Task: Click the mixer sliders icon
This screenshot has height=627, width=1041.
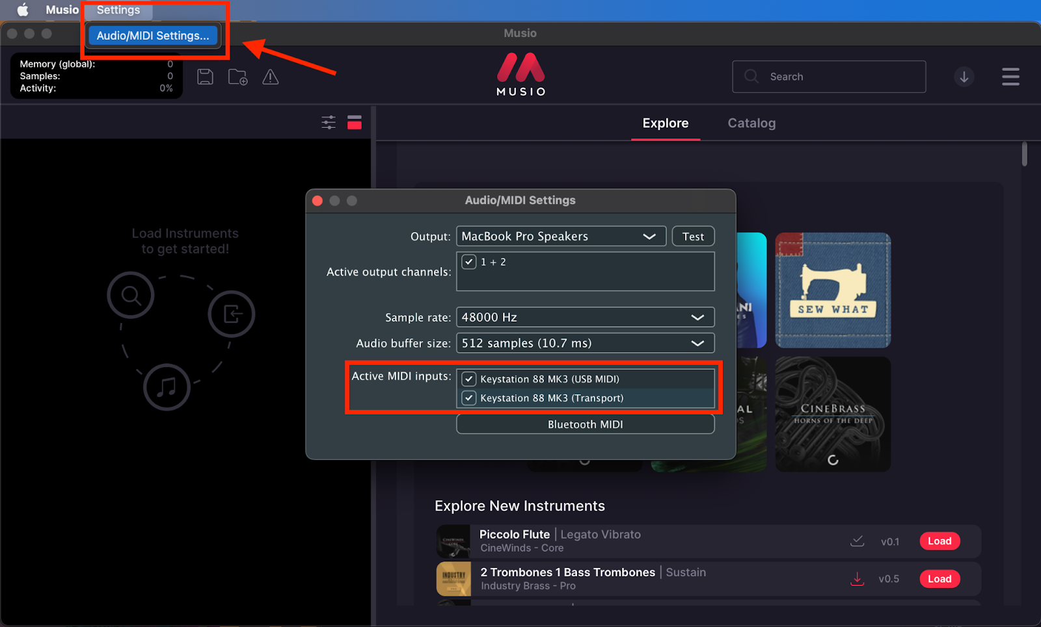Action: (x=329, y=122)
